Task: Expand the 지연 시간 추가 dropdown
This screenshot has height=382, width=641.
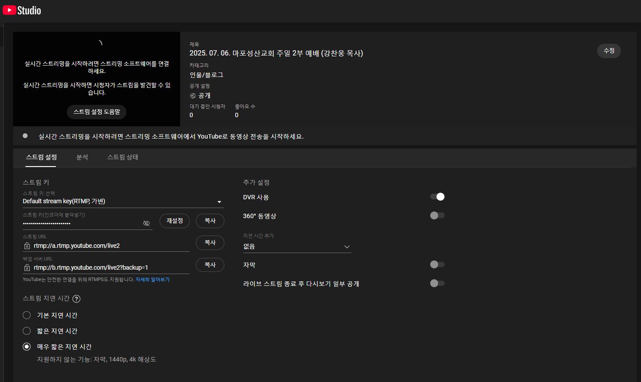Action: [x=297, y=247]
